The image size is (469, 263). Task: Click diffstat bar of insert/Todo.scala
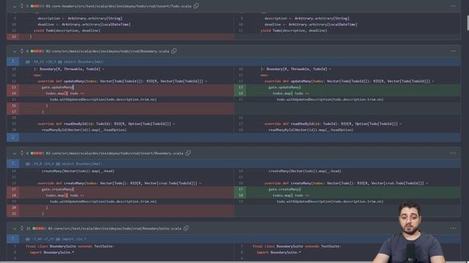37,6
